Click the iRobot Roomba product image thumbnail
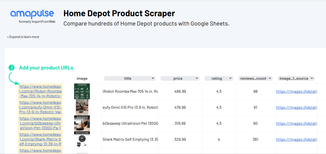The image size is (326, 154). click(x=82, y=91)
